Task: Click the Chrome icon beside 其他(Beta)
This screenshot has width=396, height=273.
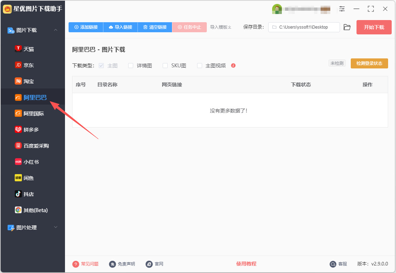Action: click(18, 210)
